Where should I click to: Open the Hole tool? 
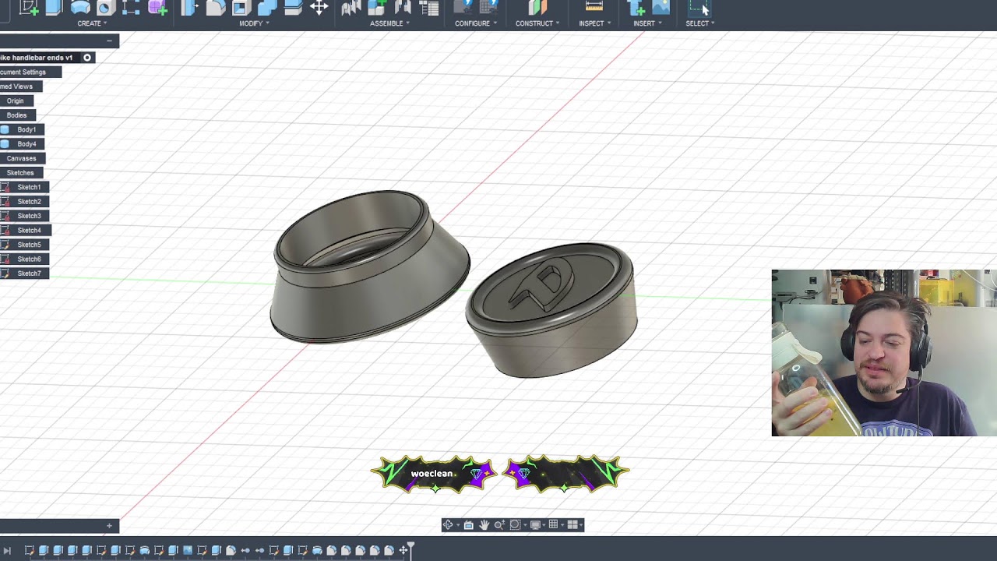pyautogui.click(x=106, y=7)
